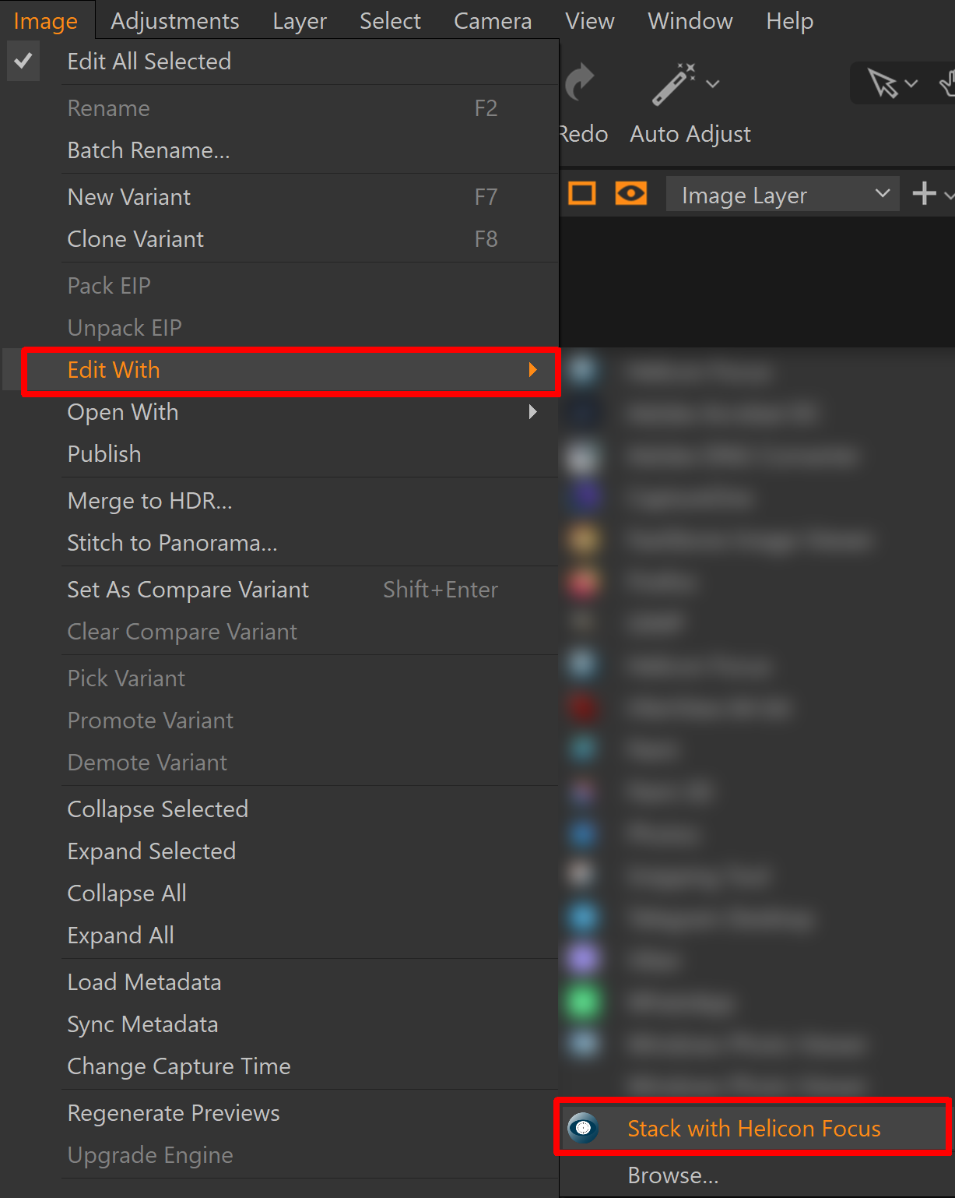The width and height of the screenshot is (955, 1198).
Task: Toggle the Edit All Selected checkmark
Action: pos(23,61)
